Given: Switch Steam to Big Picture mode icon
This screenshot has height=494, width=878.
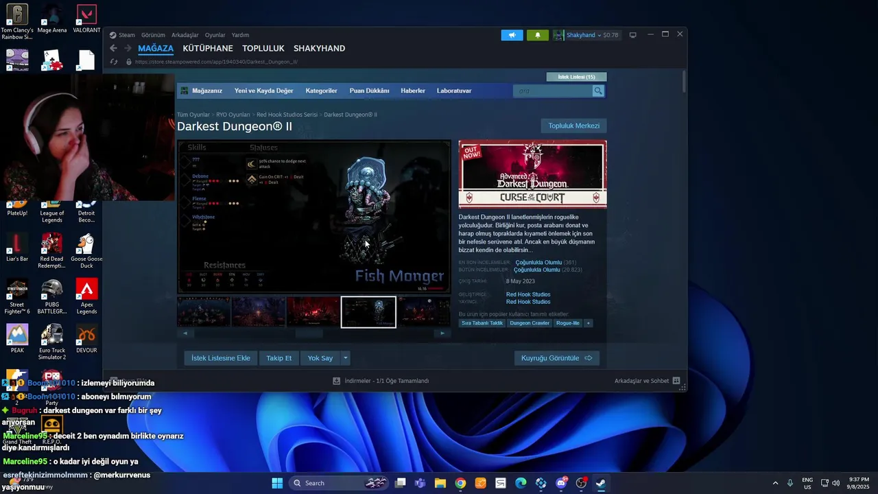Looking at the screenshot, I should pyautogui.click(x=632, y=35).
